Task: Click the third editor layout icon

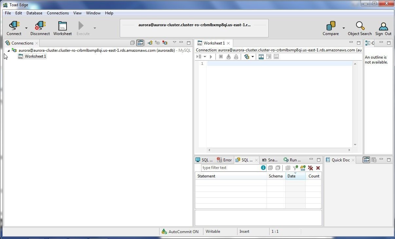Action: coord(276,57)
